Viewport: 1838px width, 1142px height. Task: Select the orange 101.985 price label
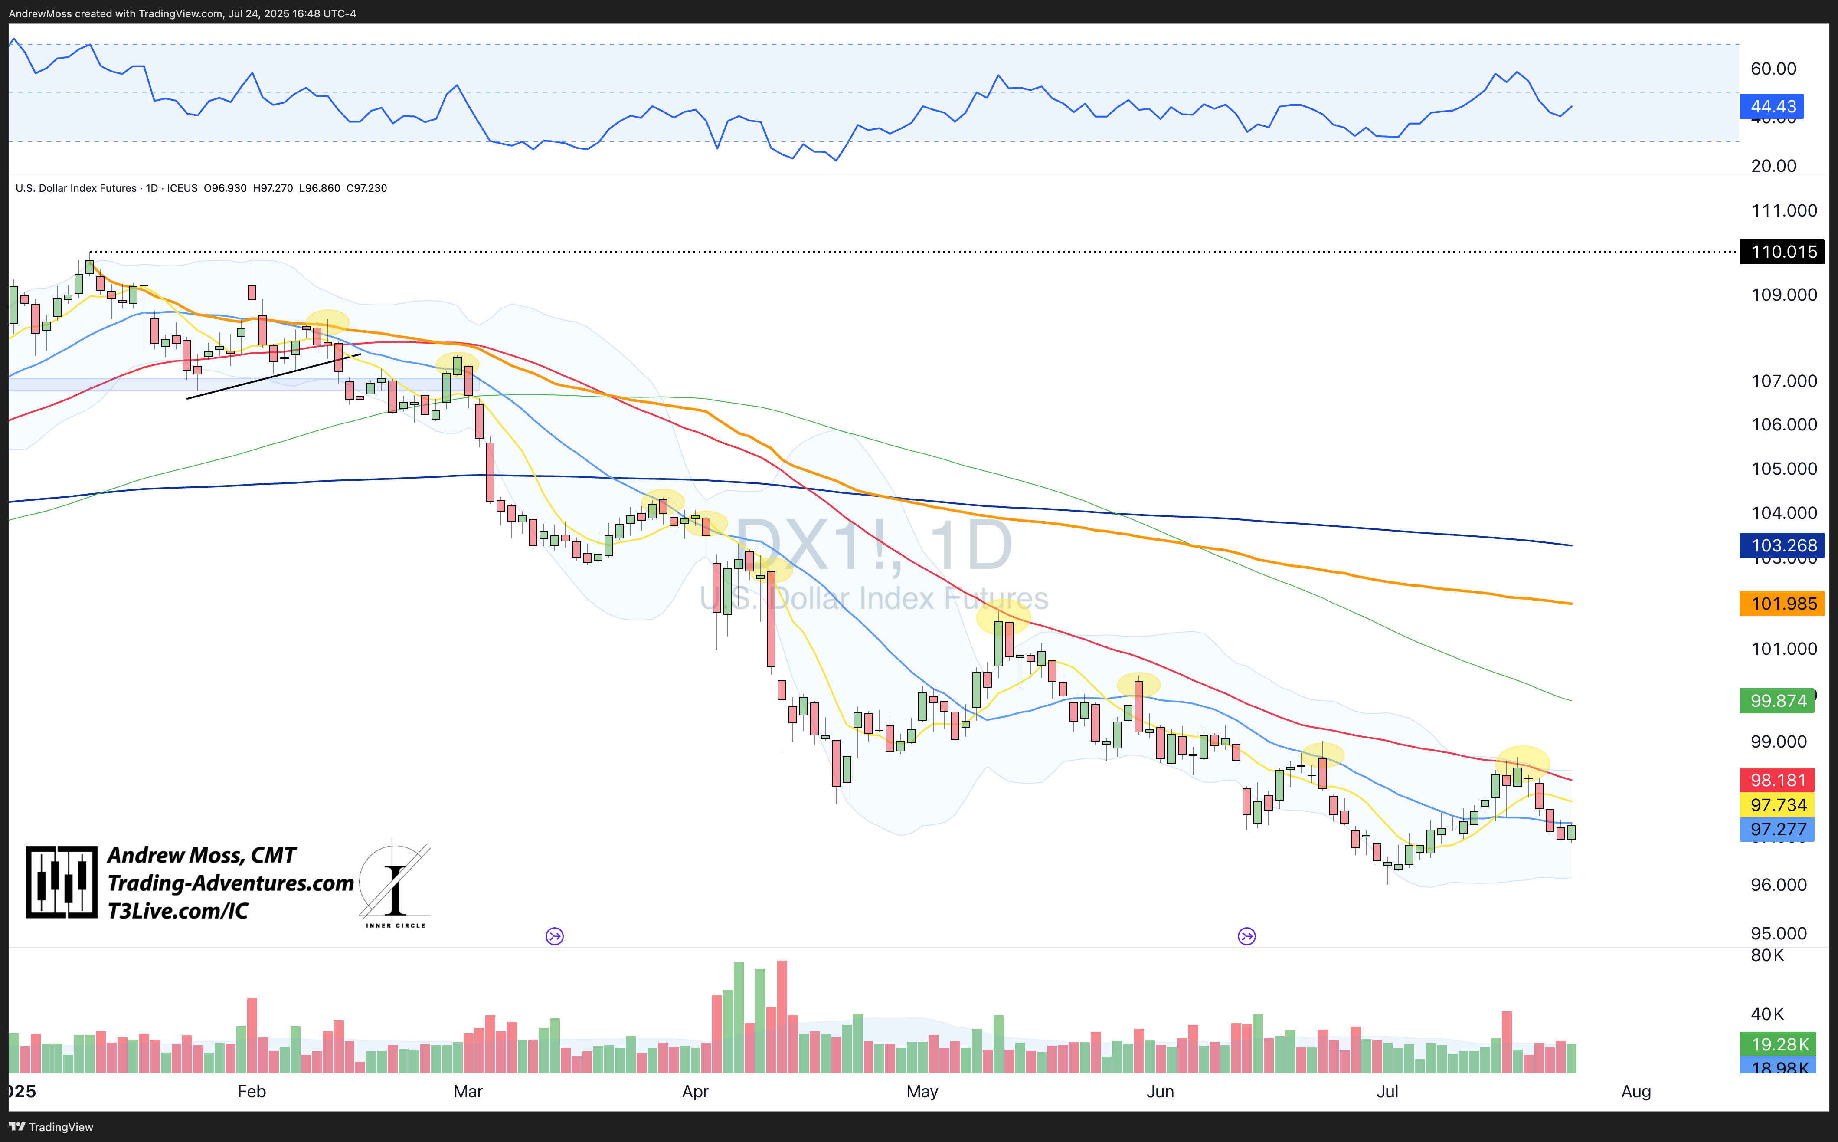1782,604
